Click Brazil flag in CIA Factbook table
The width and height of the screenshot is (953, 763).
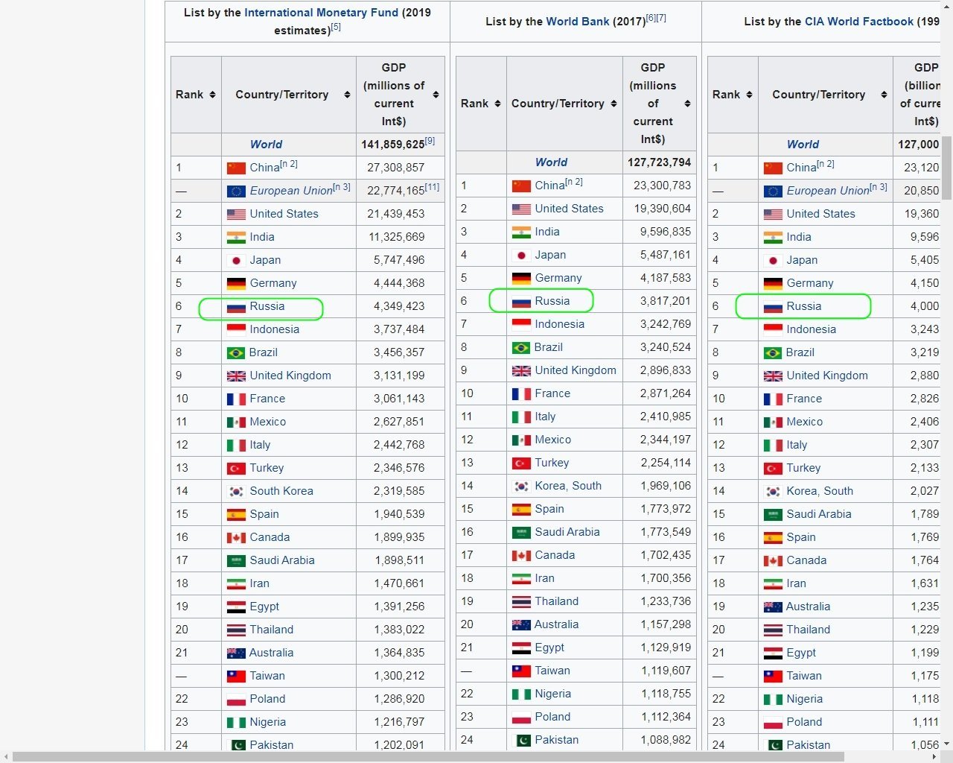(x=773, y=353)
